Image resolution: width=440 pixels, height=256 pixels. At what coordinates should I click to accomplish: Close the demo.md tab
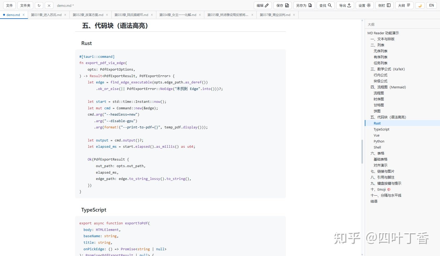pos(23,15)
